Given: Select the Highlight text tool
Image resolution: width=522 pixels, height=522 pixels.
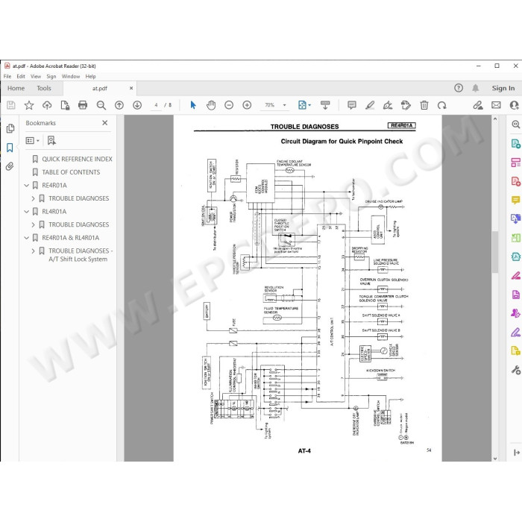Looking at the screenshot, I should click(x=370, y=105).
